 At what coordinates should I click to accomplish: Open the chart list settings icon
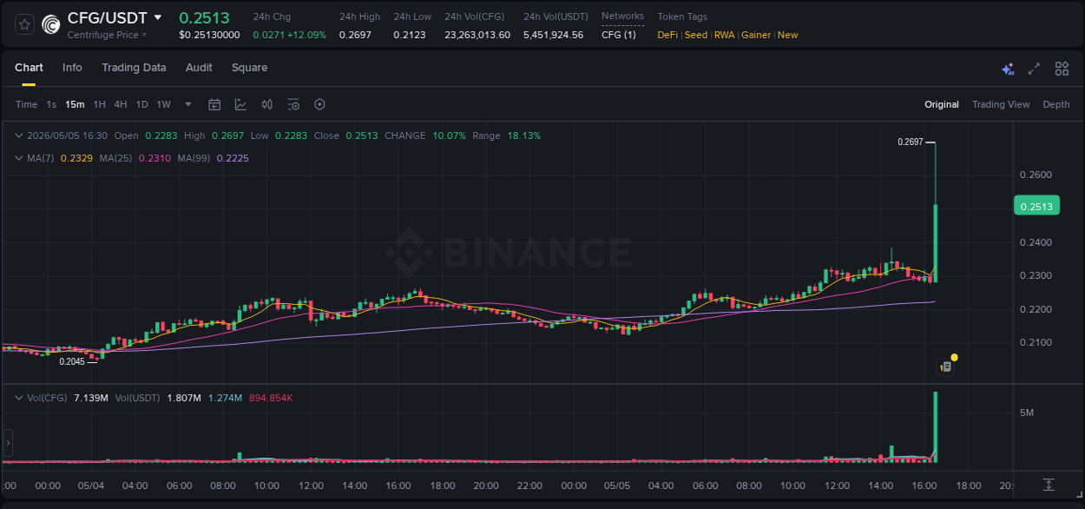[x=293, y=104]
